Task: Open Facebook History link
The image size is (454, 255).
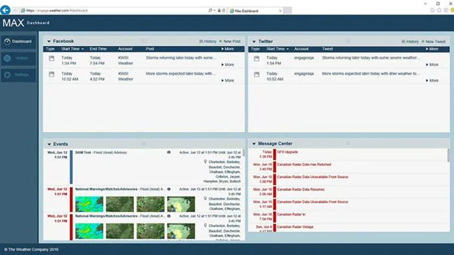Action: pos(208,41)
